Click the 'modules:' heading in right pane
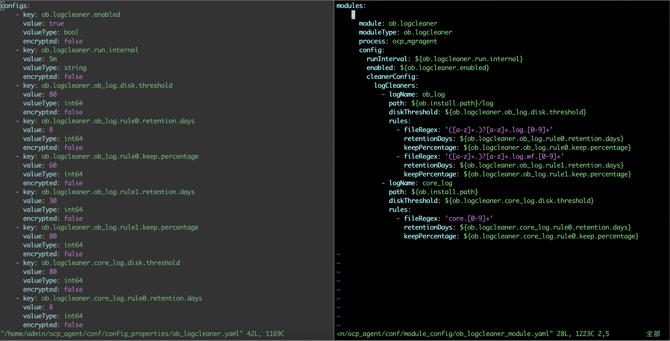670x341 pixels. 351,6
